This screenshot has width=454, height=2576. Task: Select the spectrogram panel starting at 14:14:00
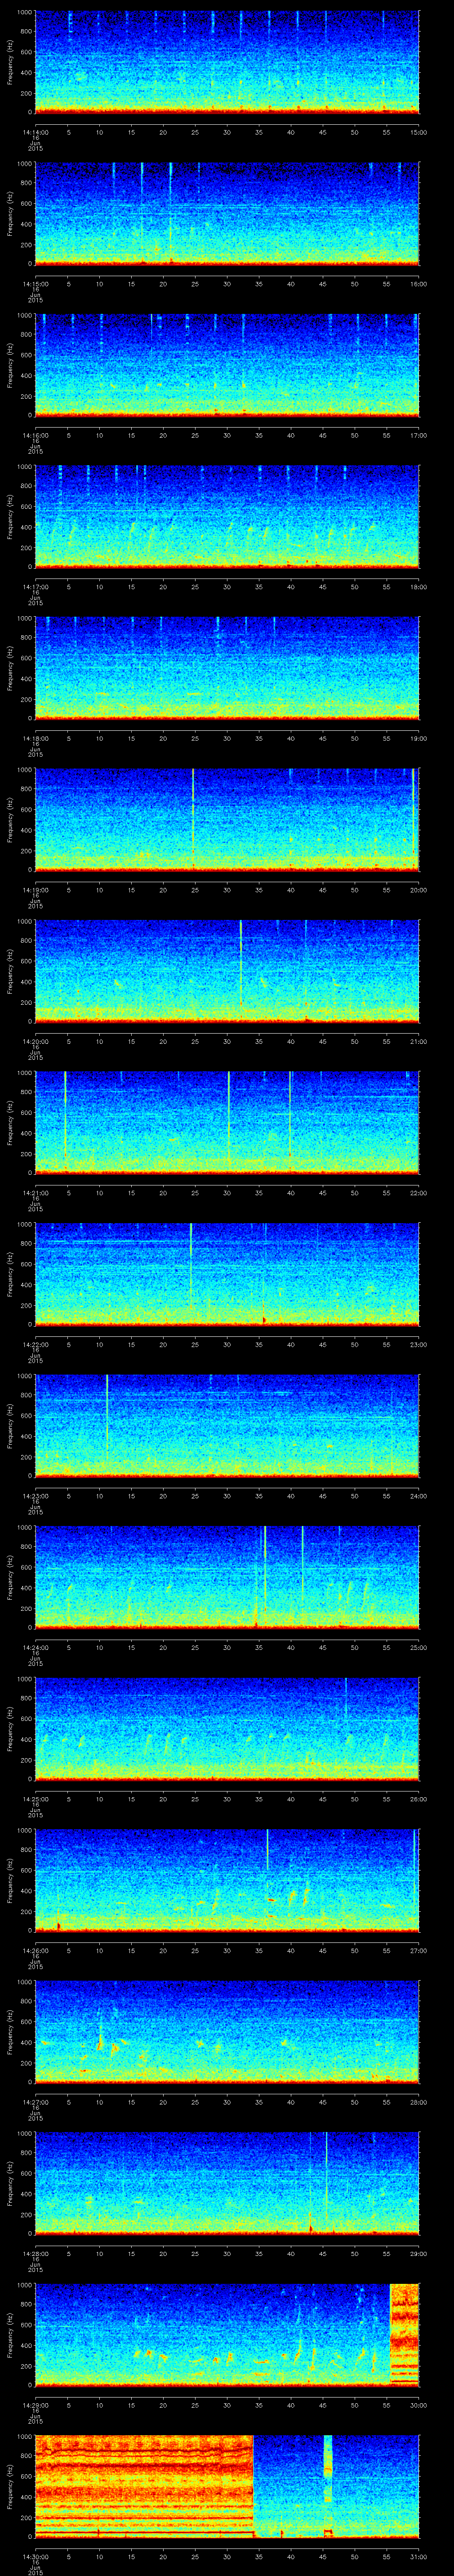227,62
